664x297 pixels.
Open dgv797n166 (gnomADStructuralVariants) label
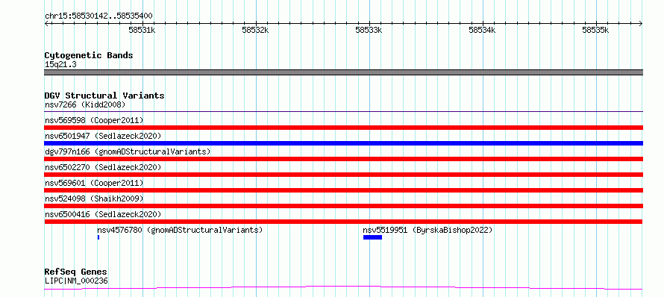(x=128, y=151)
